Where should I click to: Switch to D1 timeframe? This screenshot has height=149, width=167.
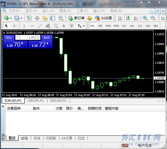pyautogui.click(x=140, y=26)
